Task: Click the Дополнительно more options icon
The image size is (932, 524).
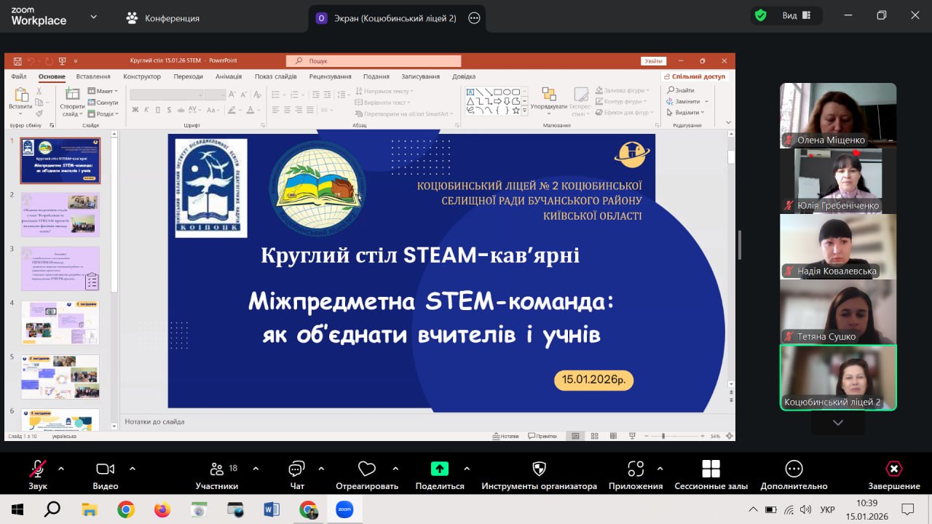Action: click(794, 469)
